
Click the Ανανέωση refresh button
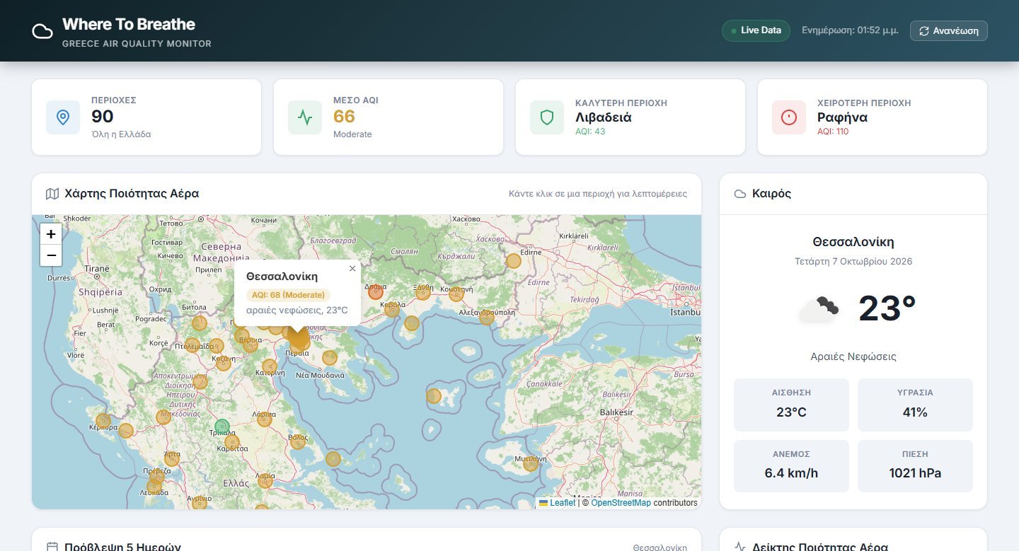pyautogui.click(x=948, y=31)
